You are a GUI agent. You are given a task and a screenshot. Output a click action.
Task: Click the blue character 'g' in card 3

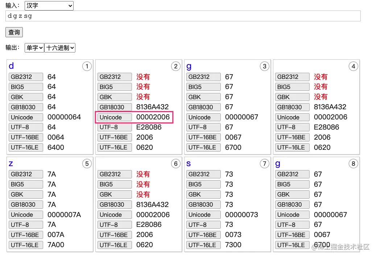point(189,67)
